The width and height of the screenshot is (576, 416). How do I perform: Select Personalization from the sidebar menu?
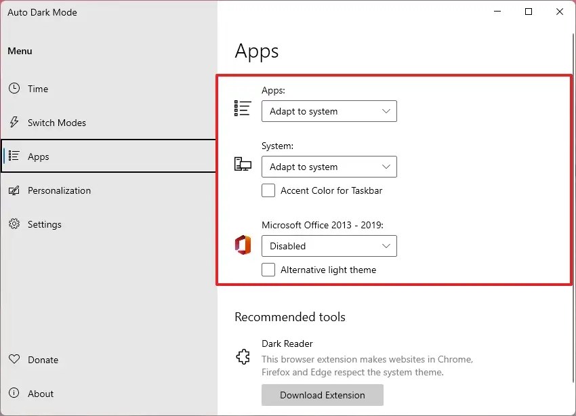[58, 190]
